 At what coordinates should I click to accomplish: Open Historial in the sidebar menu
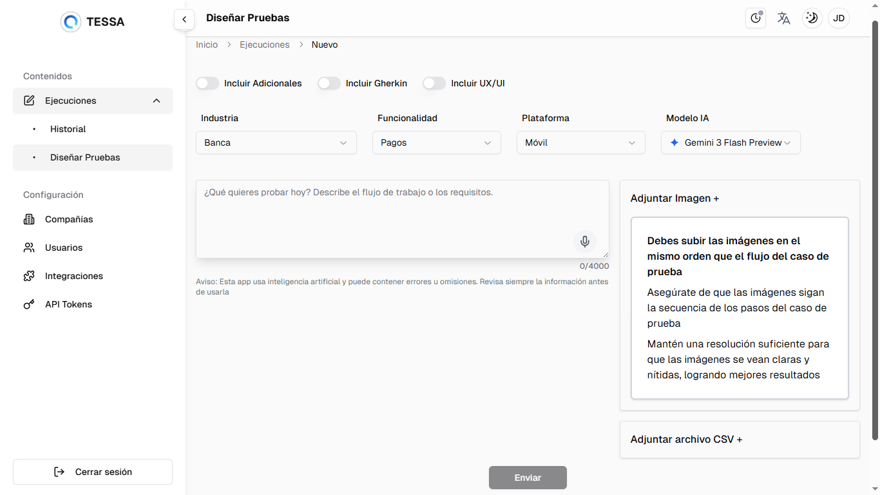[x=68, y=129]
